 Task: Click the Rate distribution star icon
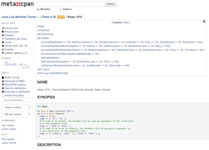(3, 88)
